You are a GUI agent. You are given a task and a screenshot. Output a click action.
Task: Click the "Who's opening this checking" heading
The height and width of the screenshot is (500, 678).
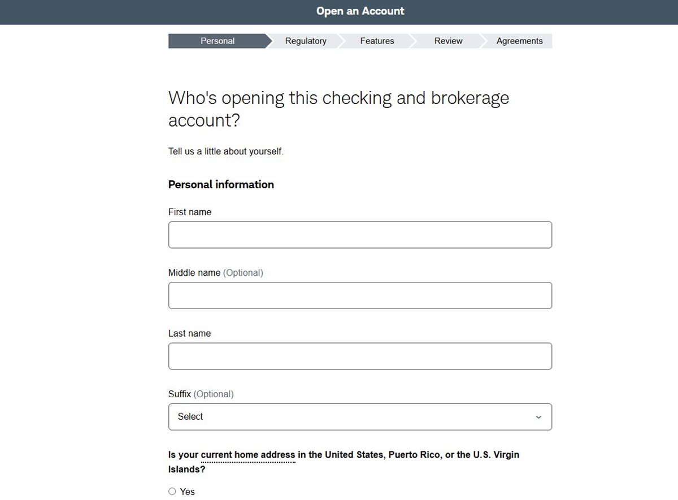pos(338,108)
